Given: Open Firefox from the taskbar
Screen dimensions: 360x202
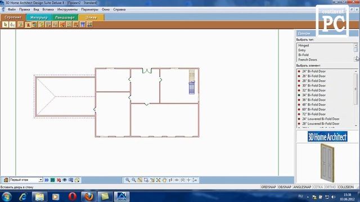Looking at the screenshot, I should click(x=89, y=197).
